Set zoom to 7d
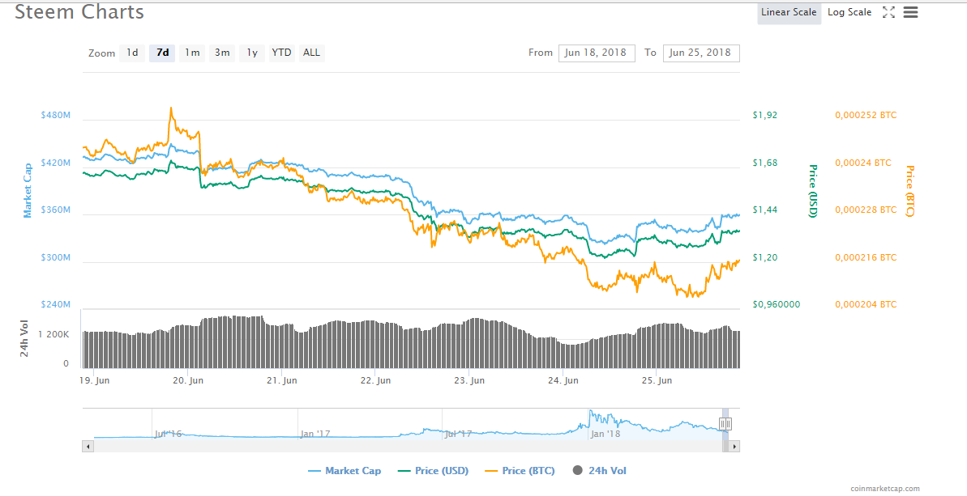 pyautogui.click(x=162, y=53)
